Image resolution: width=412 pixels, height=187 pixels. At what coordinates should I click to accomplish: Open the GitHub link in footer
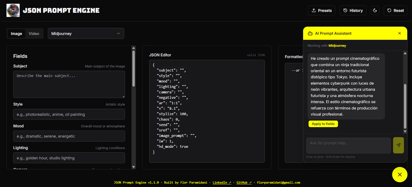(x=244, y=183)
